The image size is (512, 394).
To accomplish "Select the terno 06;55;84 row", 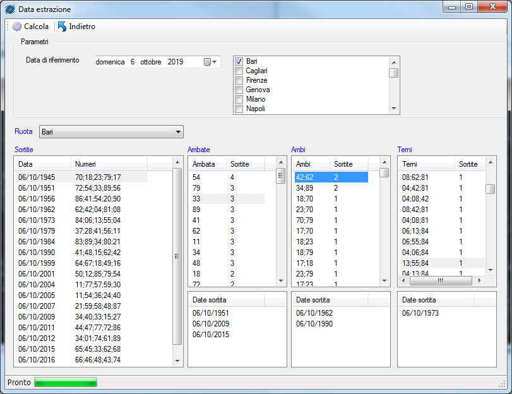I will (443, 242).
